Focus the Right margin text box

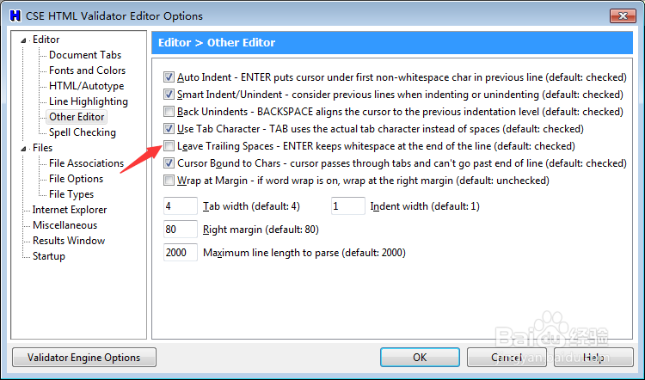tap(180, 230)
